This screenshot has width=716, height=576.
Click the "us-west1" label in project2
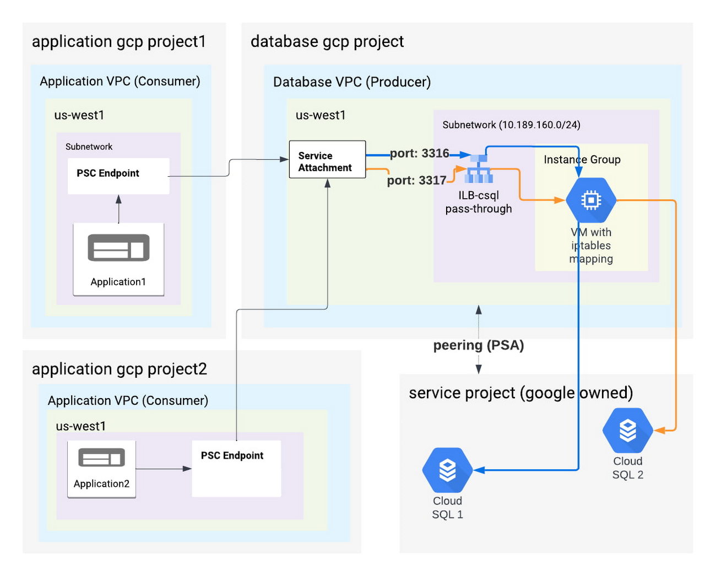[81, 426]
